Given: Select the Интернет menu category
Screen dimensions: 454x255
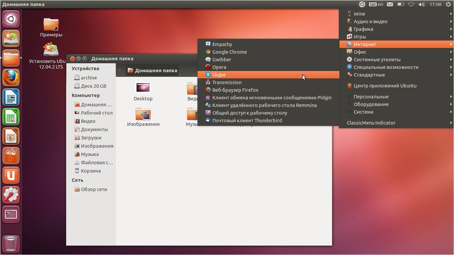Looking at the screenshot, I should (396, 44).
